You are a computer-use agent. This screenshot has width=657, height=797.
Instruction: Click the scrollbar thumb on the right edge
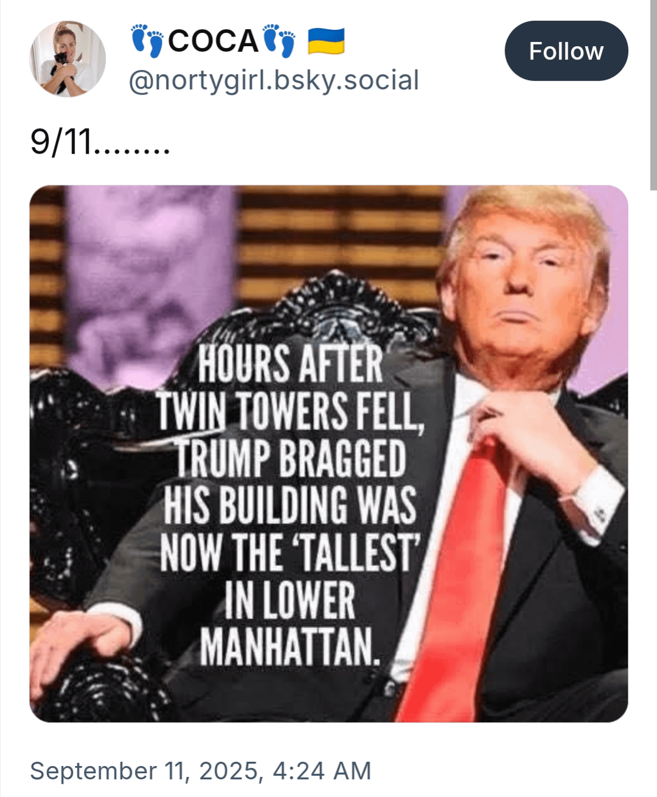click(x=653, y=95)
